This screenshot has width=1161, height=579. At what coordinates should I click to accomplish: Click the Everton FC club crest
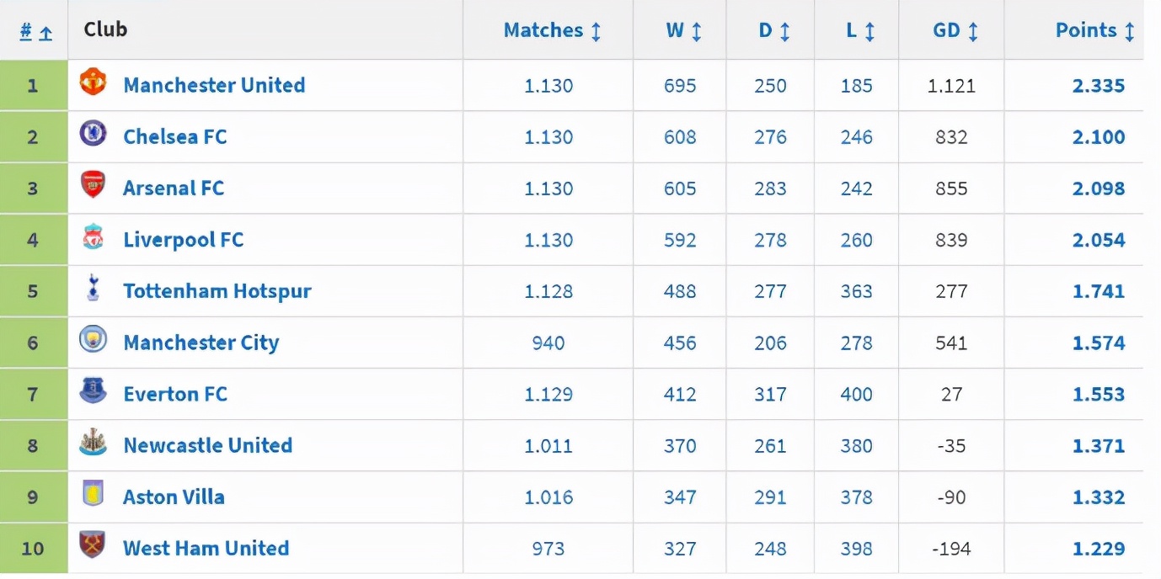(x=93, y=390)
